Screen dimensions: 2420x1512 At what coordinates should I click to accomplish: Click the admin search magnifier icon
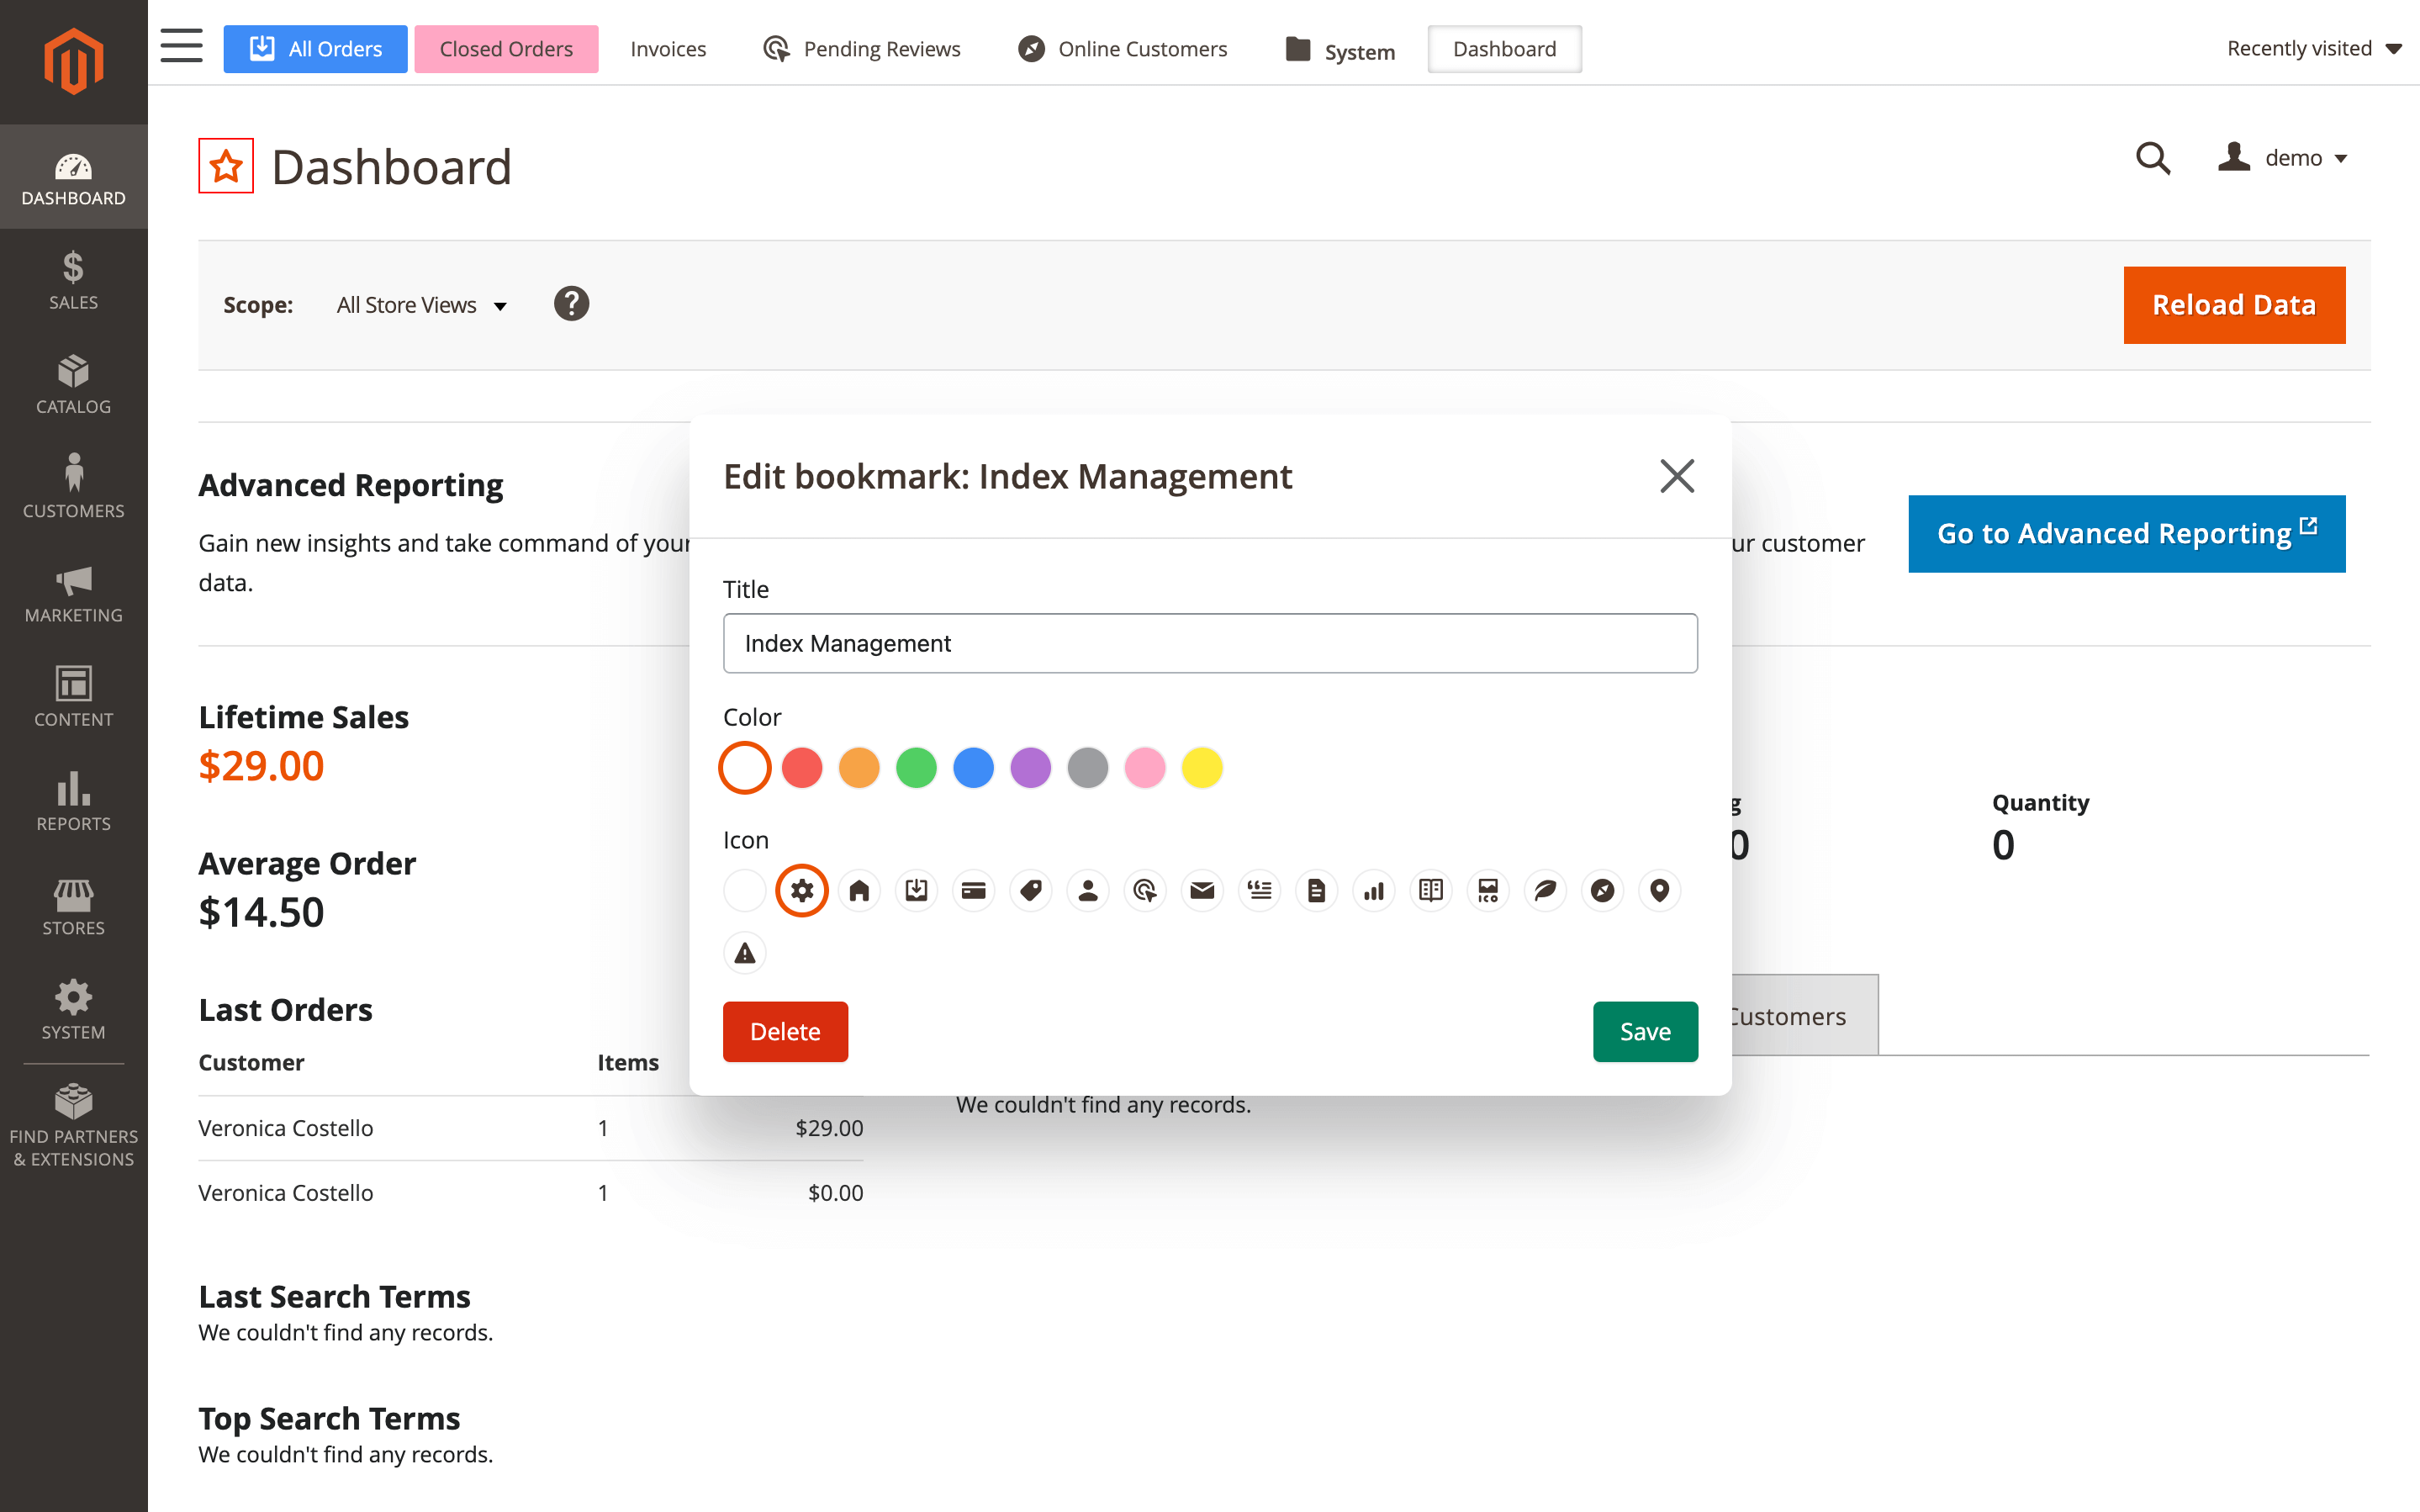coord(2152,158)
